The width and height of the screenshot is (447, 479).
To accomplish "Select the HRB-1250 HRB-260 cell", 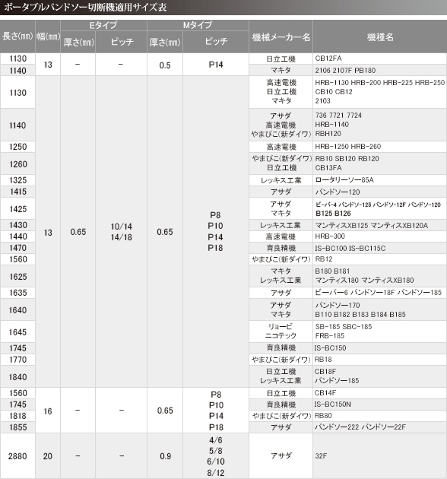I will click(380, 147).
